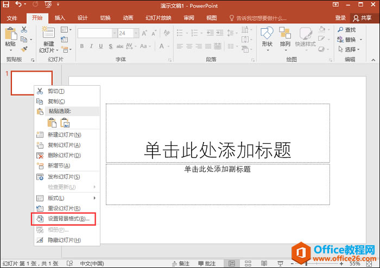Switch to the Design tab
Screen dimensions: 380x268
click(83, 18)
